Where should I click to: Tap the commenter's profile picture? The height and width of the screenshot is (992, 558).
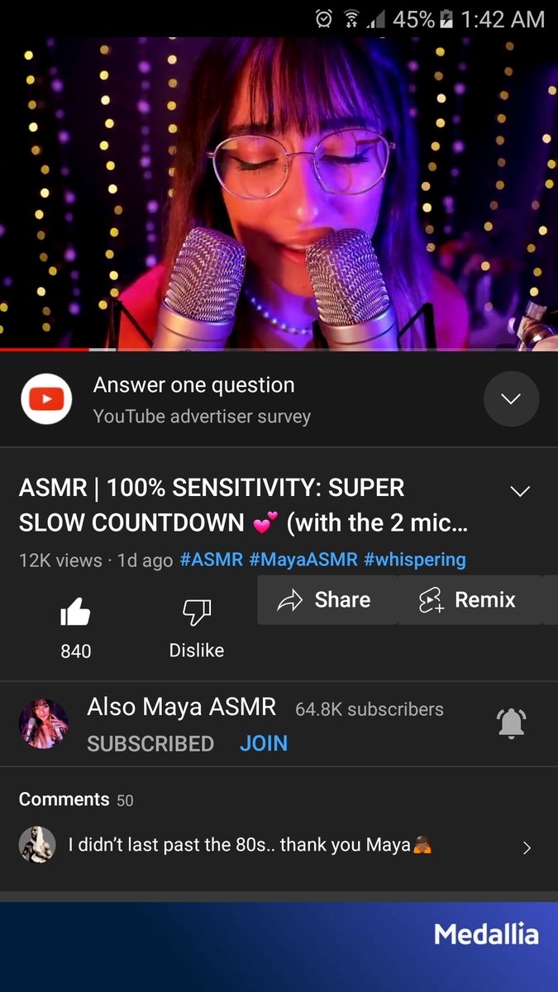coord(37,845)
